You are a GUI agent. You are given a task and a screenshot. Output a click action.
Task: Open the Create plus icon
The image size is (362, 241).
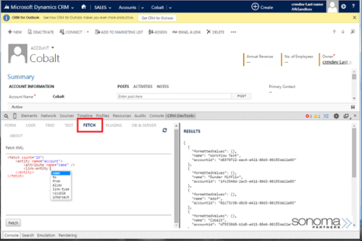tap(255, 7)
